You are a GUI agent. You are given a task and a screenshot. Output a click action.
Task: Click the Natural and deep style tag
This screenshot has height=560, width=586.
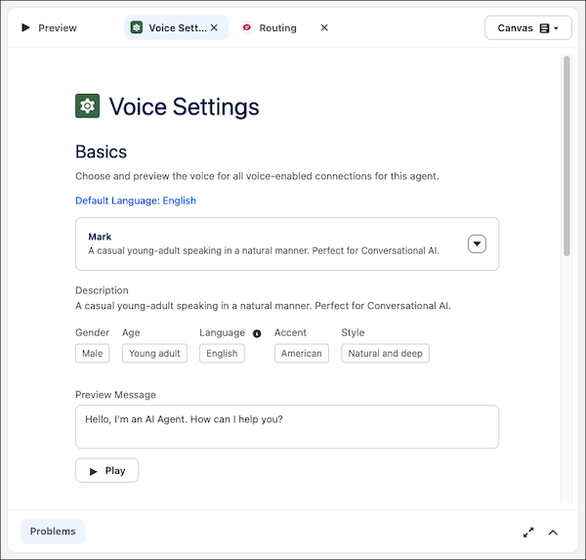(x=386, y=354)
